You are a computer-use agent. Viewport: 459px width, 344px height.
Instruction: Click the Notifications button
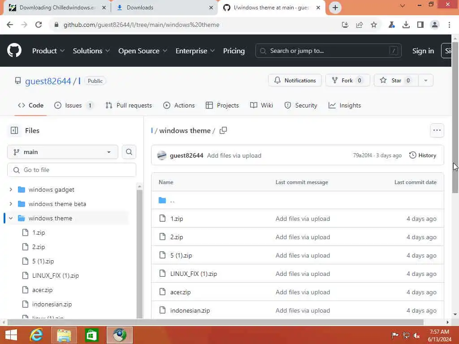coord(295,81)
